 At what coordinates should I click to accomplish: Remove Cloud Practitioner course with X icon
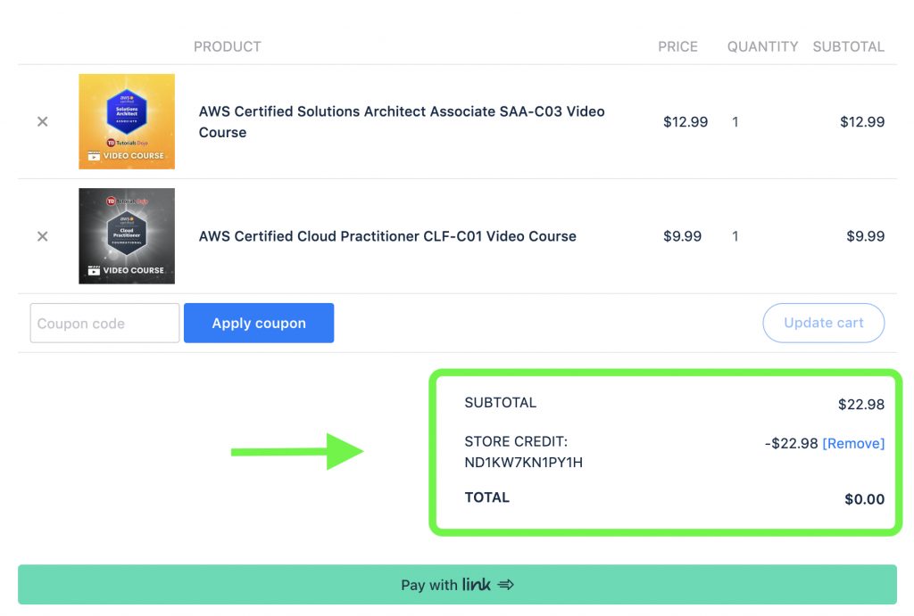pos(42,236)
